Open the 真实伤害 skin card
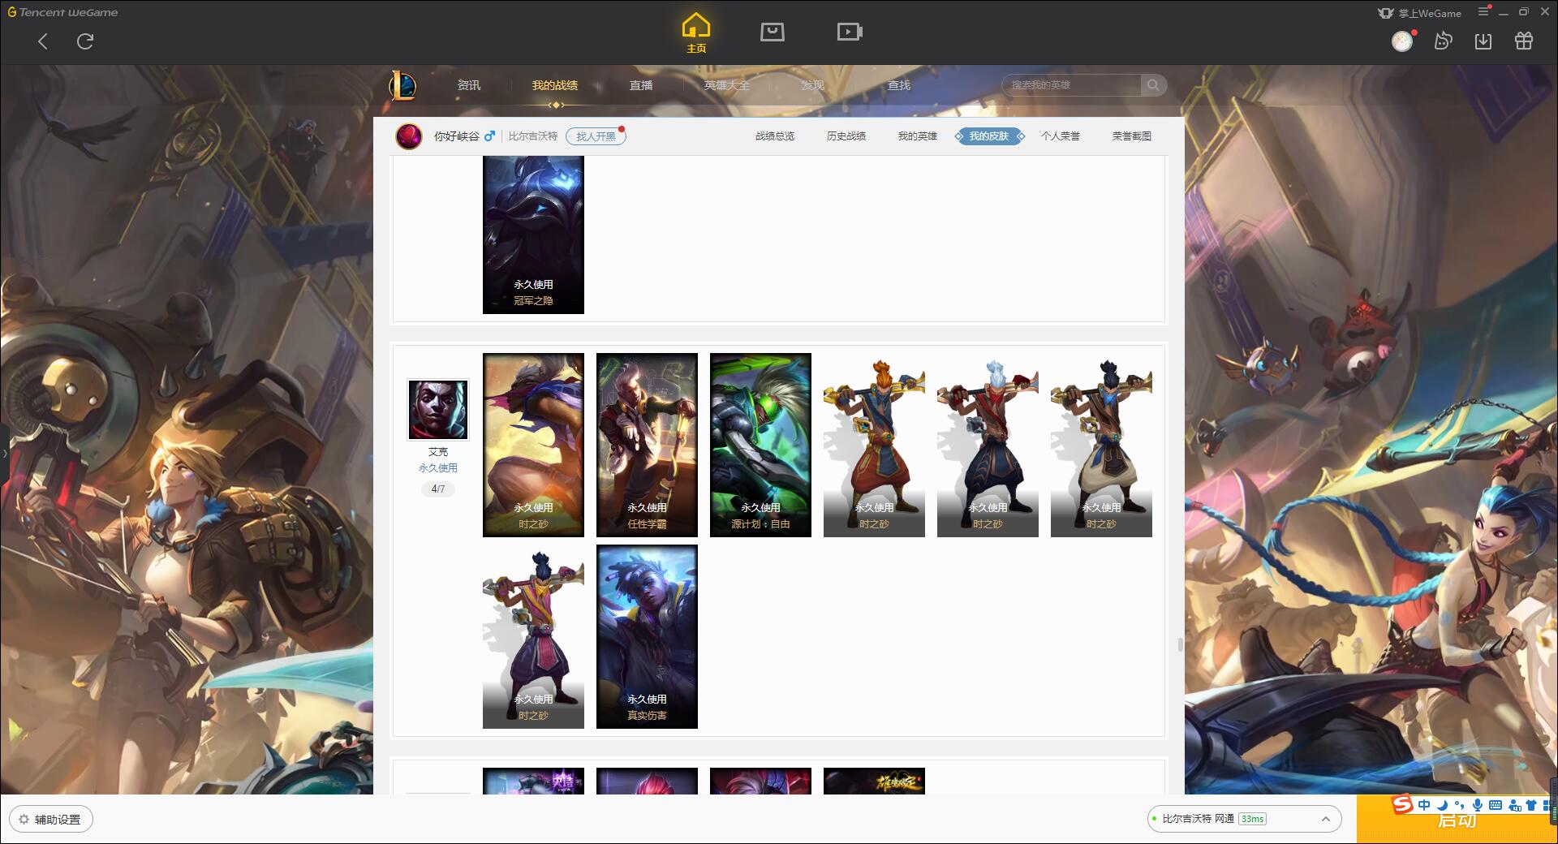This screenshot has height=844, width=1558. coord(647,636)
